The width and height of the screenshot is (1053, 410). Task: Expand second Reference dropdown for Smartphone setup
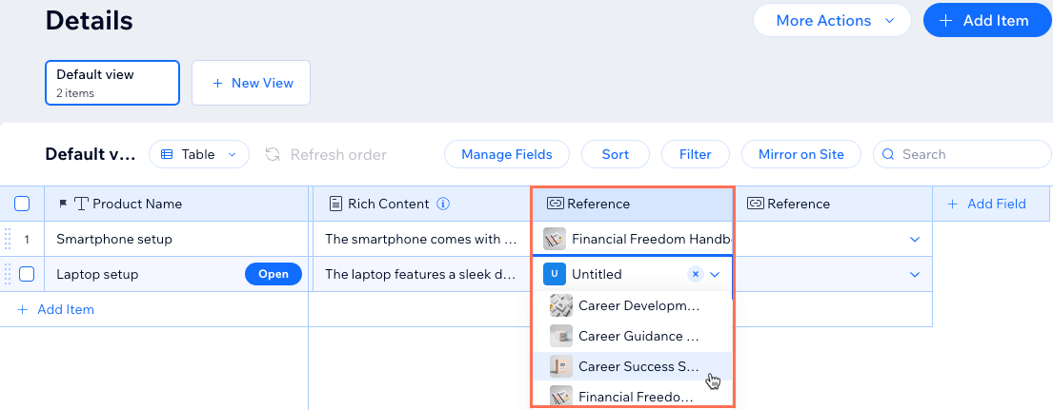[x=914, y=239]
